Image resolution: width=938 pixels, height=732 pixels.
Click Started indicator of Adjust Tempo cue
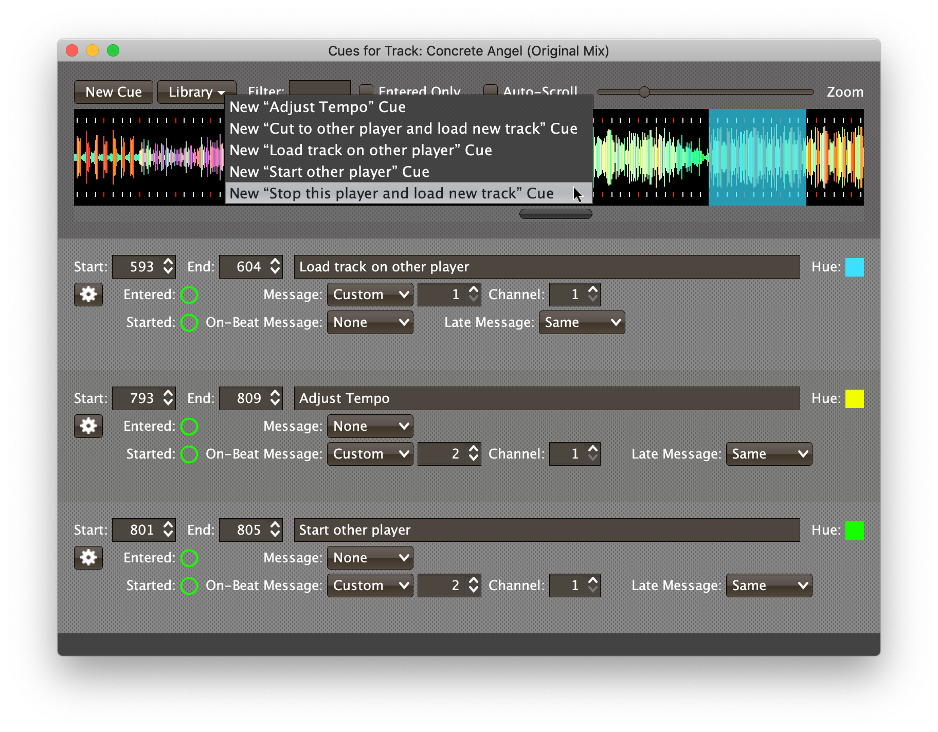pyautogui.click(x=189, y=454)
